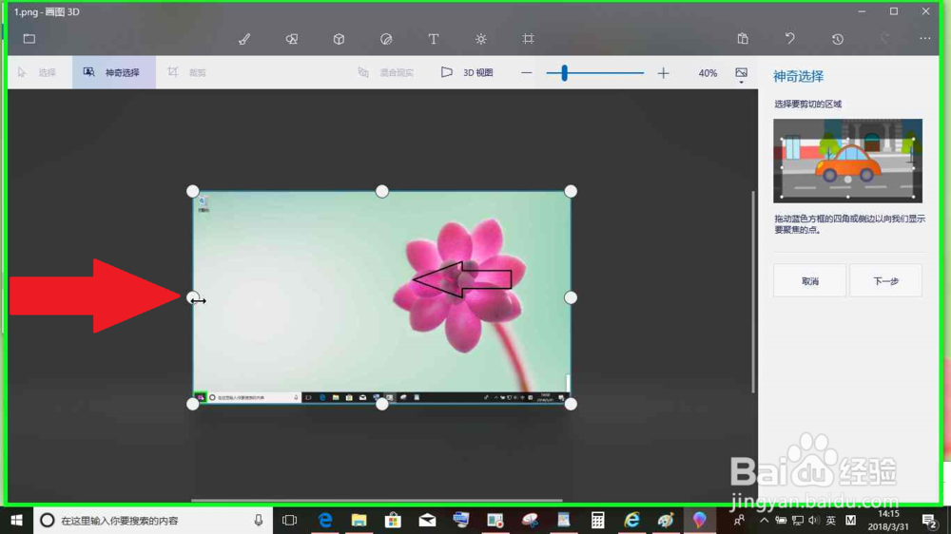Choose the 裁剪 crop tool
Image resolution: width=951 pixels, height=534 pixels.
tap(187, 73)
